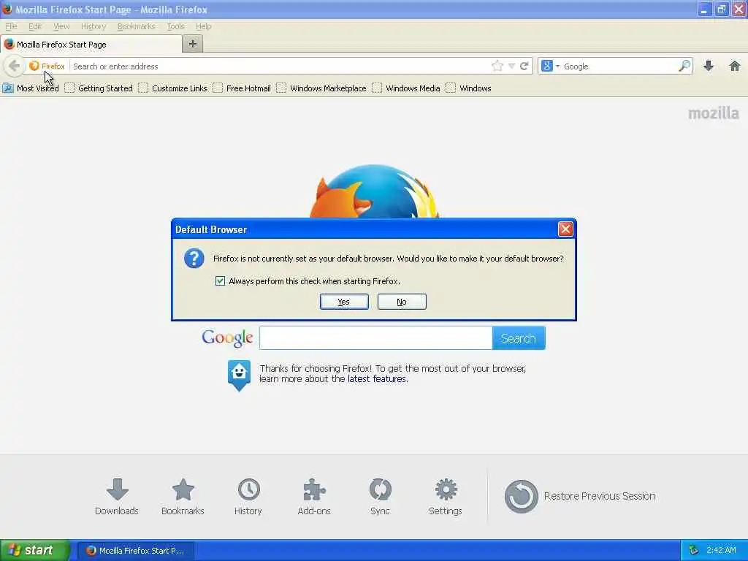The width and height of the screenshot is (748, 561).
Task: Click the magnifying glass search icon
Action: 684,66
